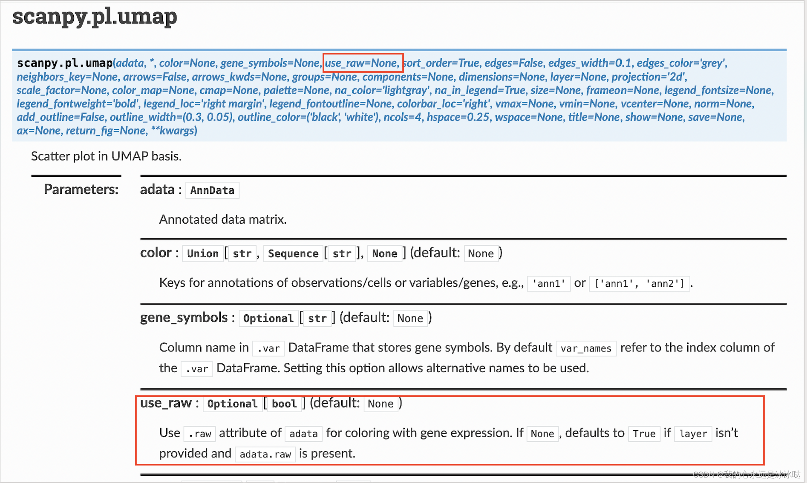Click the color parameter name
The image size is (807, 483).
[156, 253]
